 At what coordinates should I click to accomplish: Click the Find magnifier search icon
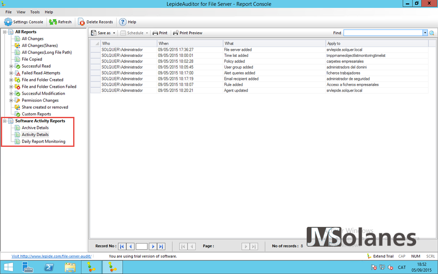[432, 33]
